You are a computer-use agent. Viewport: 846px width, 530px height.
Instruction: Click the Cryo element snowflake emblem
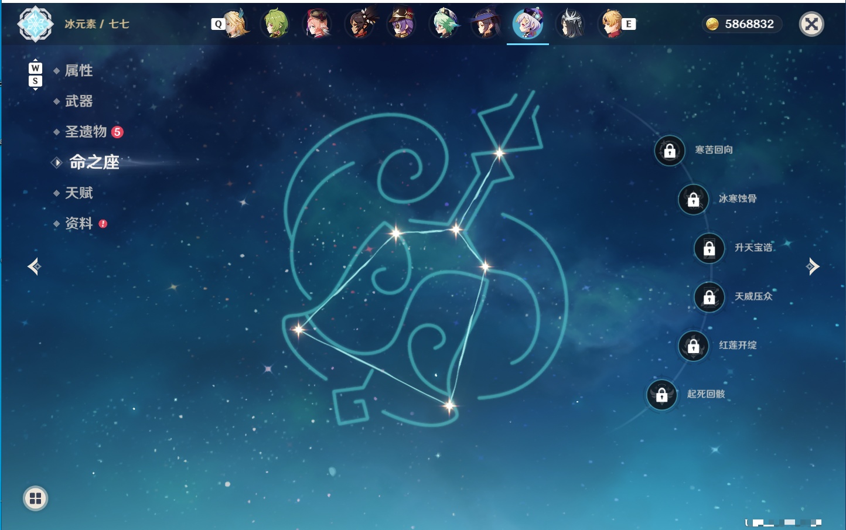[x=35, y=24]
